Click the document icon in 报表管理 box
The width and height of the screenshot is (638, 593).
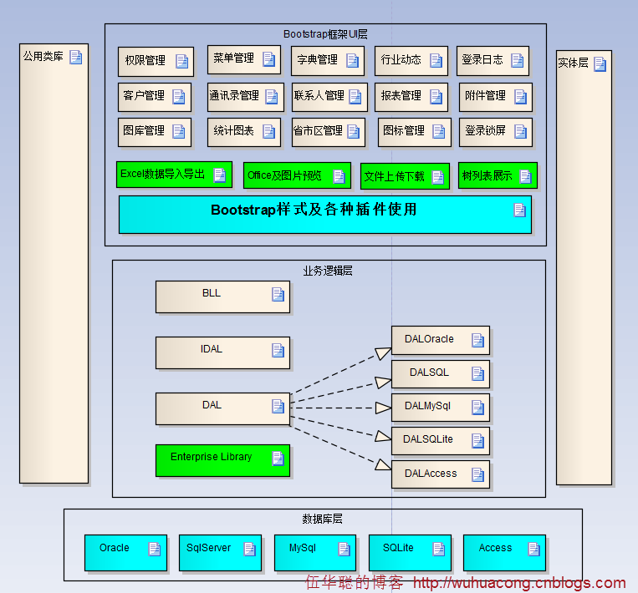click(x=436, y=97)
